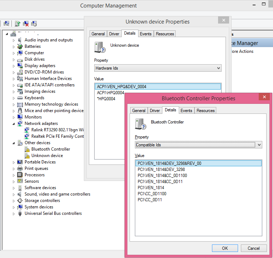
Task: Select Unknown device in the device tree
Action: point(47,156)
